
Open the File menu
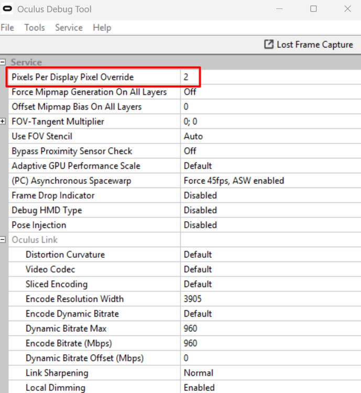point(7,28)
